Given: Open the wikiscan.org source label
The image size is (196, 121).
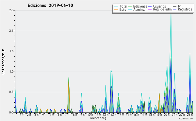Looking at the screenshot, I should pos(98,118).
